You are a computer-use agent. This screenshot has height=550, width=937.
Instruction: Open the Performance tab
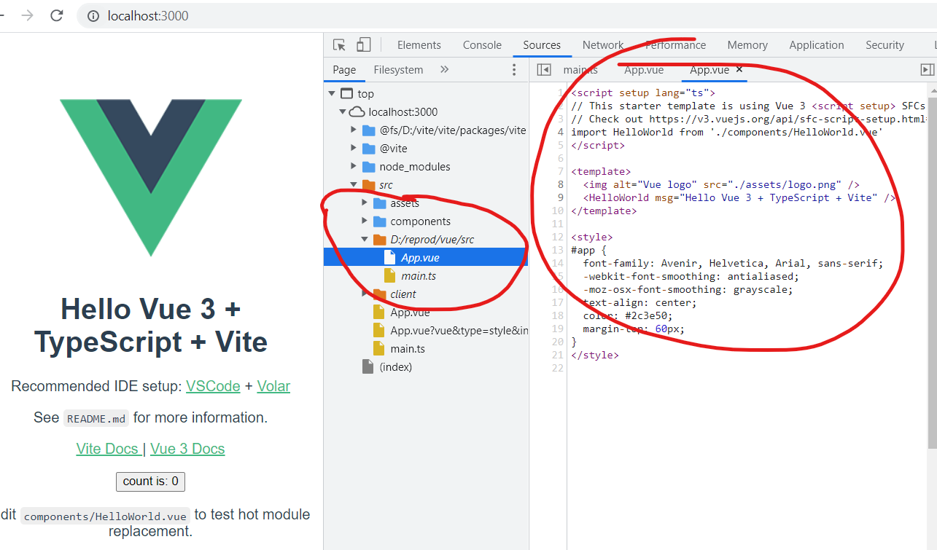click(x=675, y=45)
